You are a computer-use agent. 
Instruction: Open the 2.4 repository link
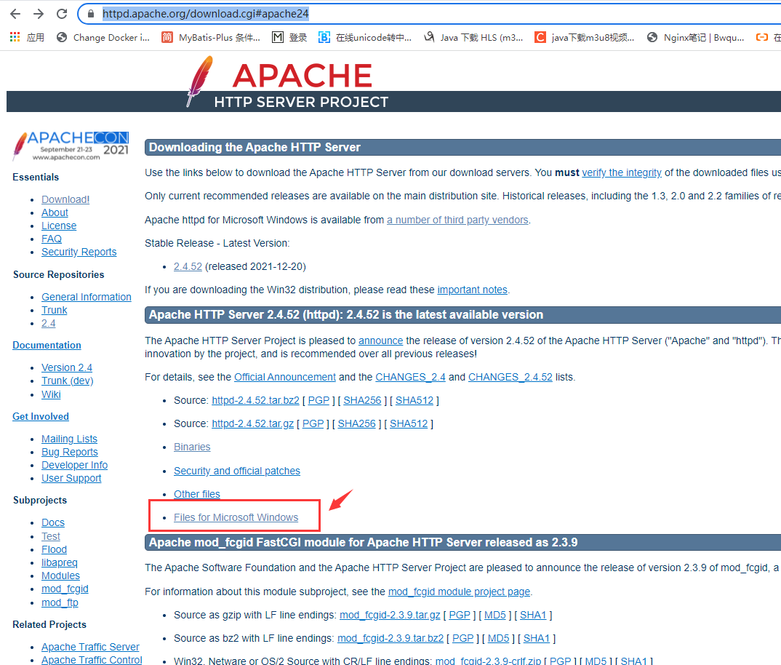[x=48, y=323]
